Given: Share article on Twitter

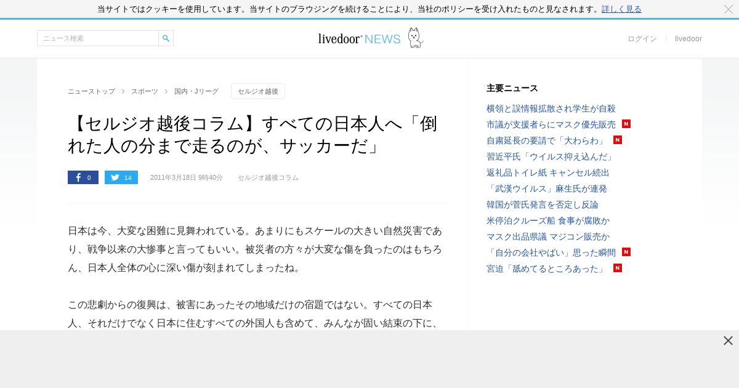Looking at the screenshot, I should coord(121,177).
